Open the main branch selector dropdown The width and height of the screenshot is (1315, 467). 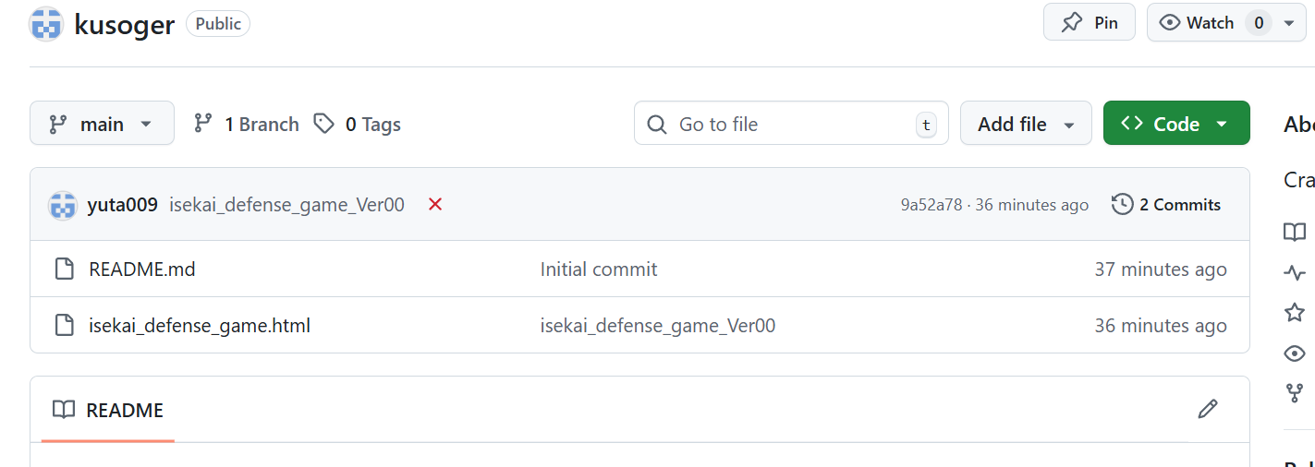point(102,124)
